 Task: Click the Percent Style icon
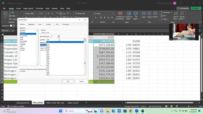(101, 18)
